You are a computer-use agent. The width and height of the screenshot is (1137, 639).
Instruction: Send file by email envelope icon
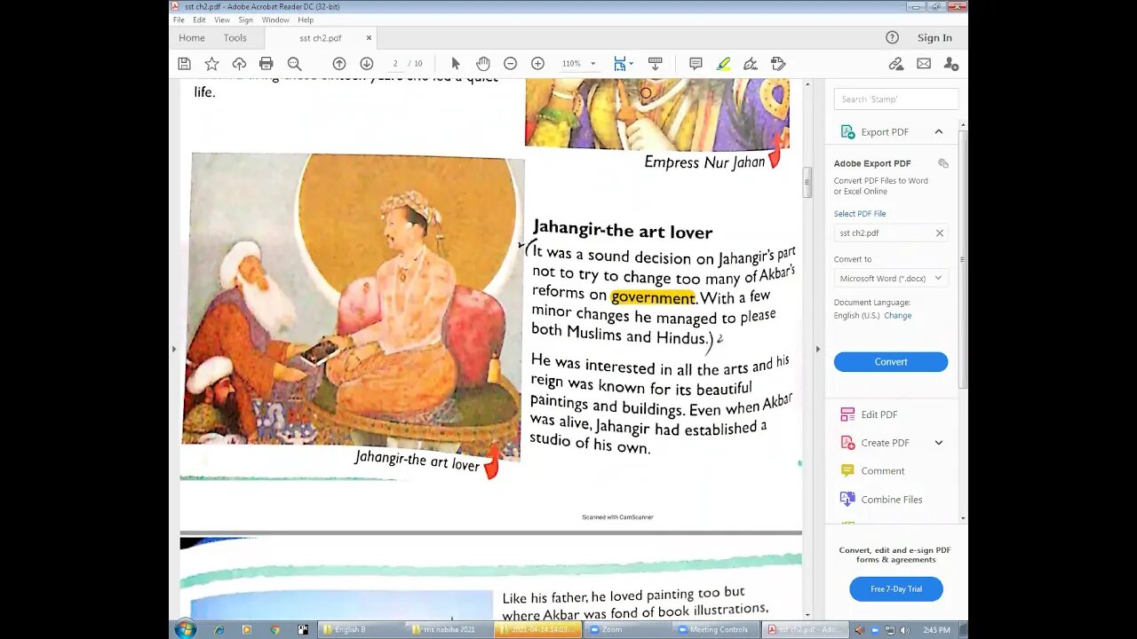(x=924, y=64)
